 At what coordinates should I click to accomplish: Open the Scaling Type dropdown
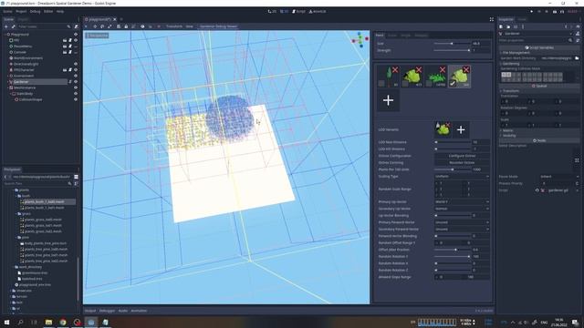click(x=462, y=177)
